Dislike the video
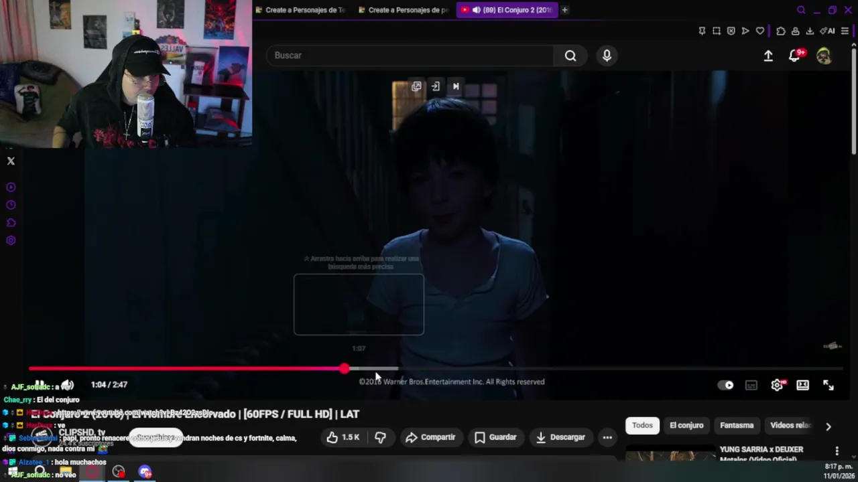 380,437
